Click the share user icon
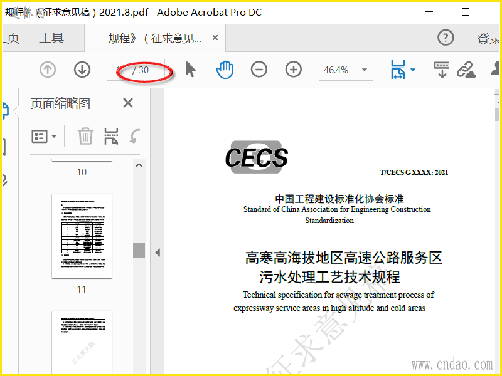The width and height of the screenshot is (502, 376). click(496, 69)
